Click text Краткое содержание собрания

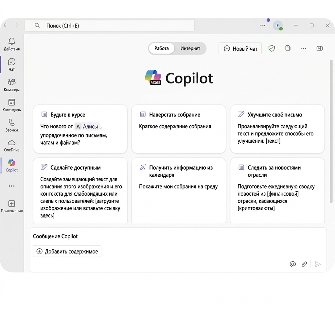tap(175, 127)
